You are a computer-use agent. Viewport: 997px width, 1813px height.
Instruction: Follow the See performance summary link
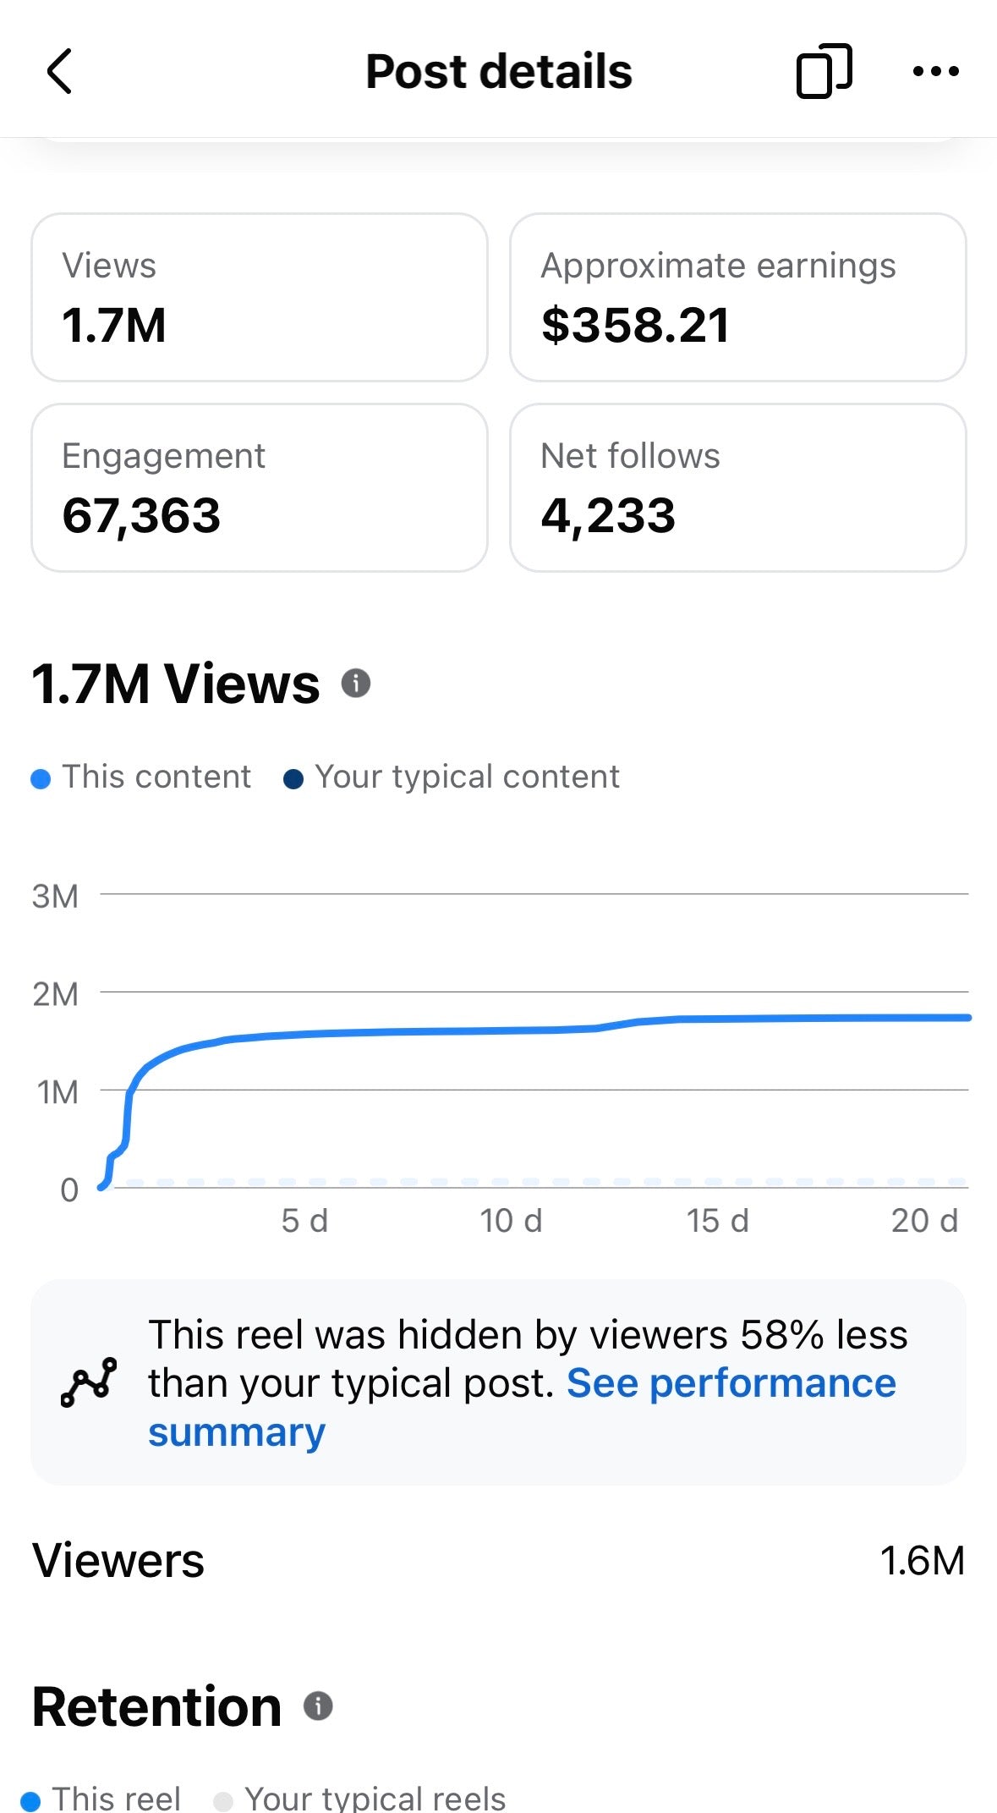(522, 1407)
